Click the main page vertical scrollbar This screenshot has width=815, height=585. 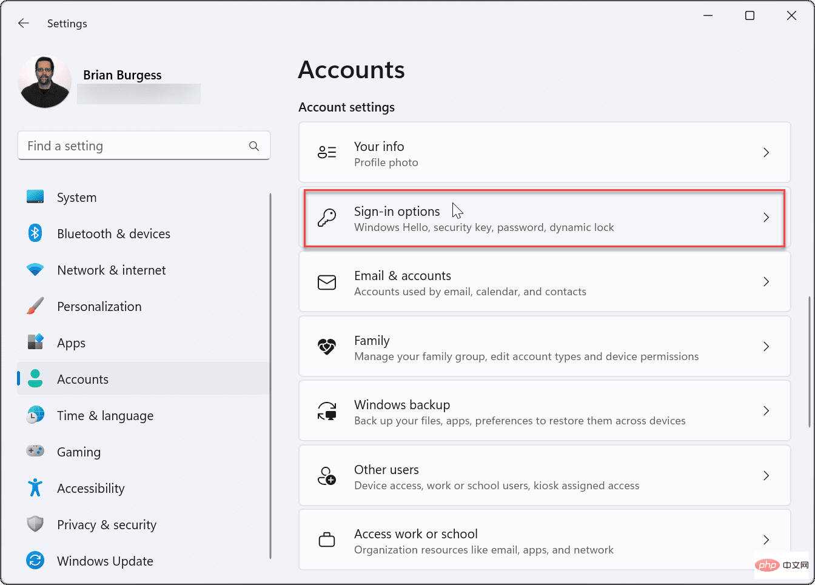pyautogui.click(x=810, y=362)
